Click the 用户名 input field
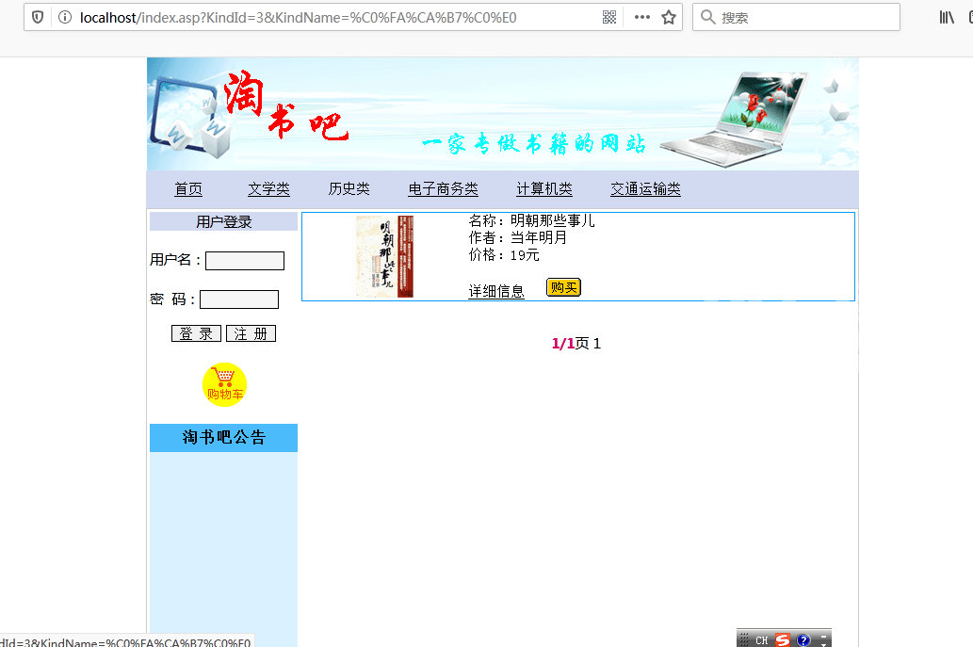Screen dimensions: 973x647 245,261
